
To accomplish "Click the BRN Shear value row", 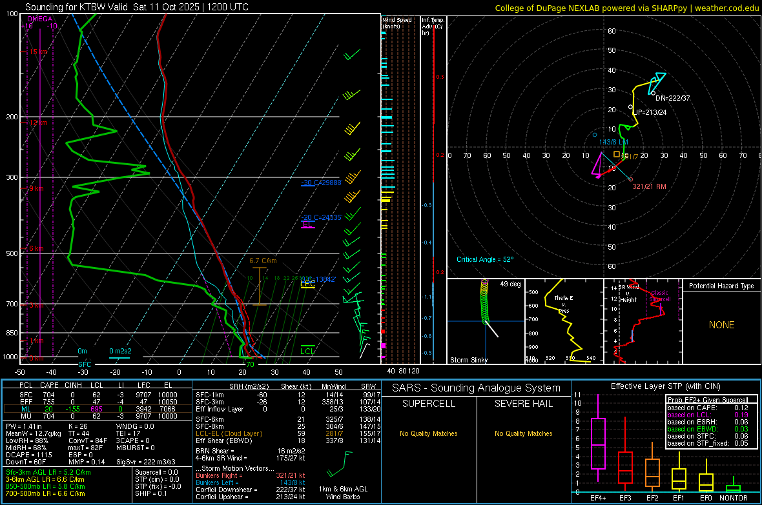I will (x=251, y=451).
